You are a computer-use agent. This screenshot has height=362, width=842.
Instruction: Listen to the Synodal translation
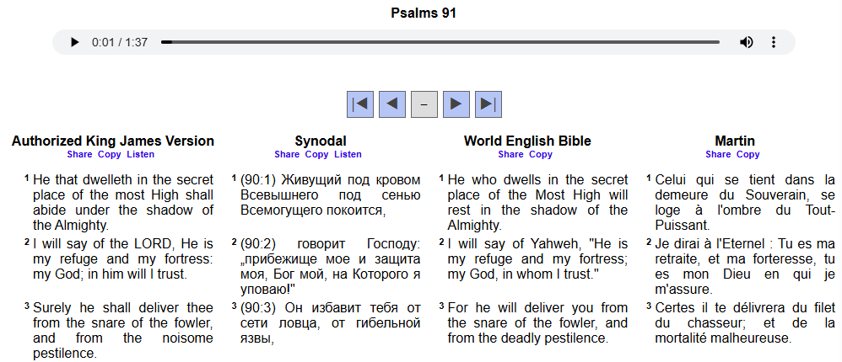348,155
